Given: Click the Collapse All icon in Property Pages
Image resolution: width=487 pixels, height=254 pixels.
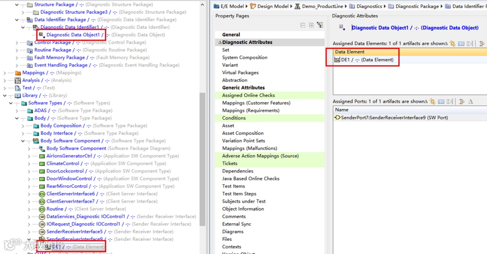Looking at the screenshot, I should 303,25.
